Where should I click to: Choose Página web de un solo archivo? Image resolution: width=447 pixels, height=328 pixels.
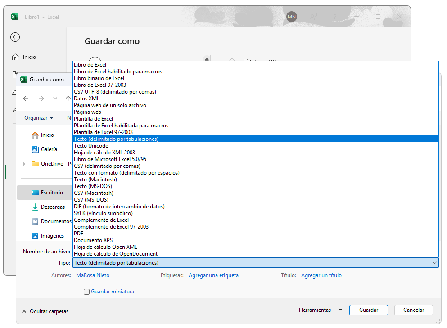255,105
